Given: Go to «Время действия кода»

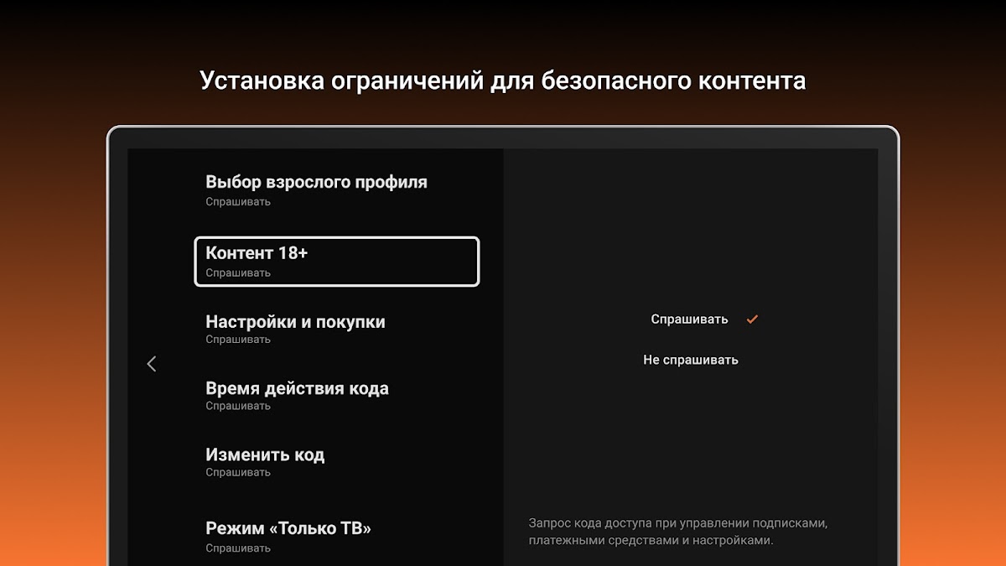Looking at the screenshot, I should pyautogui.click(x=297, y=388).
